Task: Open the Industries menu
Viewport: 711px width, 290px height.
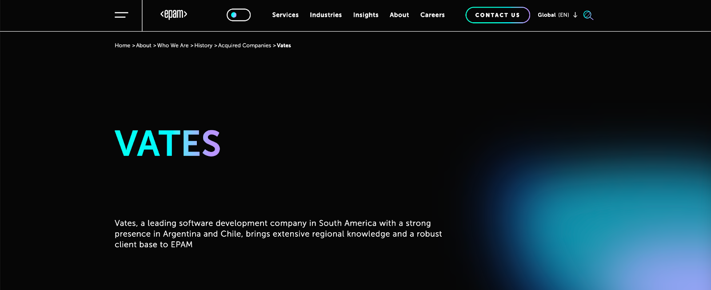Action: coord(326,15)
